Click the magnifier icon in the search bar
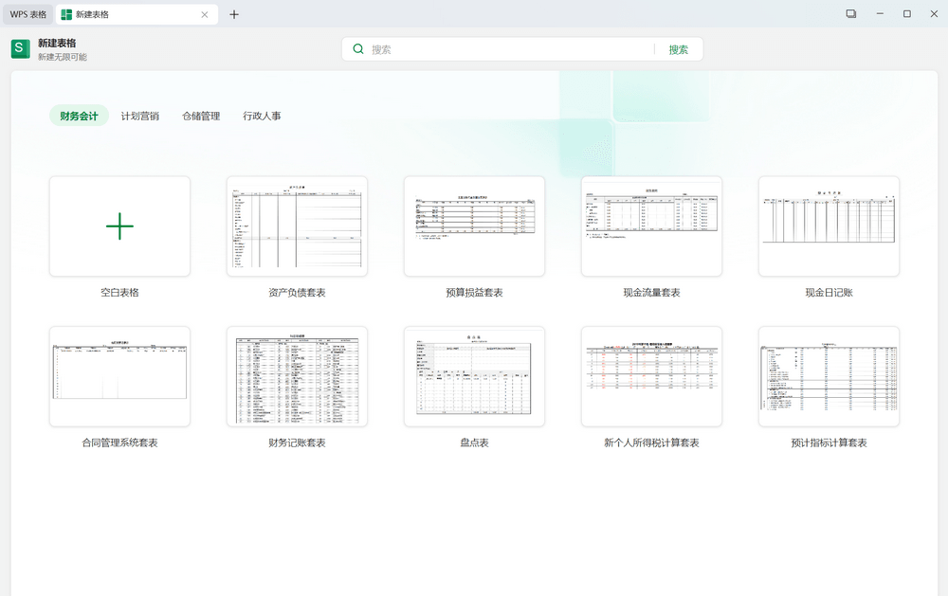Viewport: 948px width, 596px height. (357, 47)
